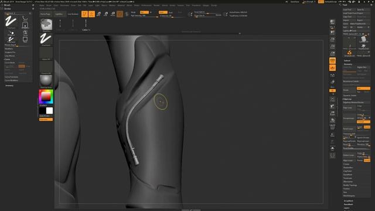Expand the ZRemesher subsection

(348, 182)
